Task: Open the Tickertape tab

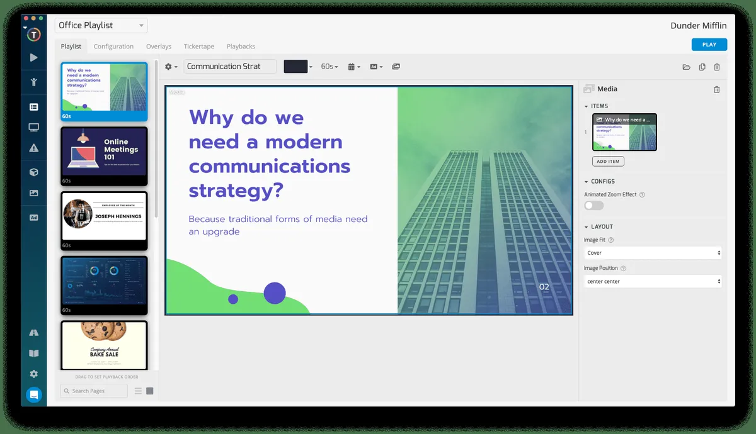Action: [198, 47]
